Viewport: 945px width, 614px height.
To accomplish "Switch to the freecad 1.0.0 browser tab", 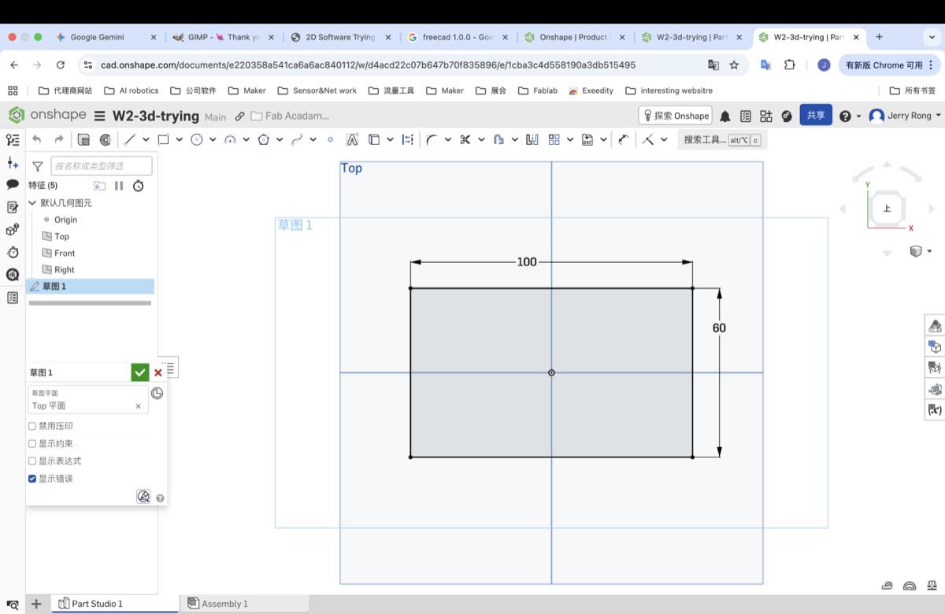I will coord(458,37).
